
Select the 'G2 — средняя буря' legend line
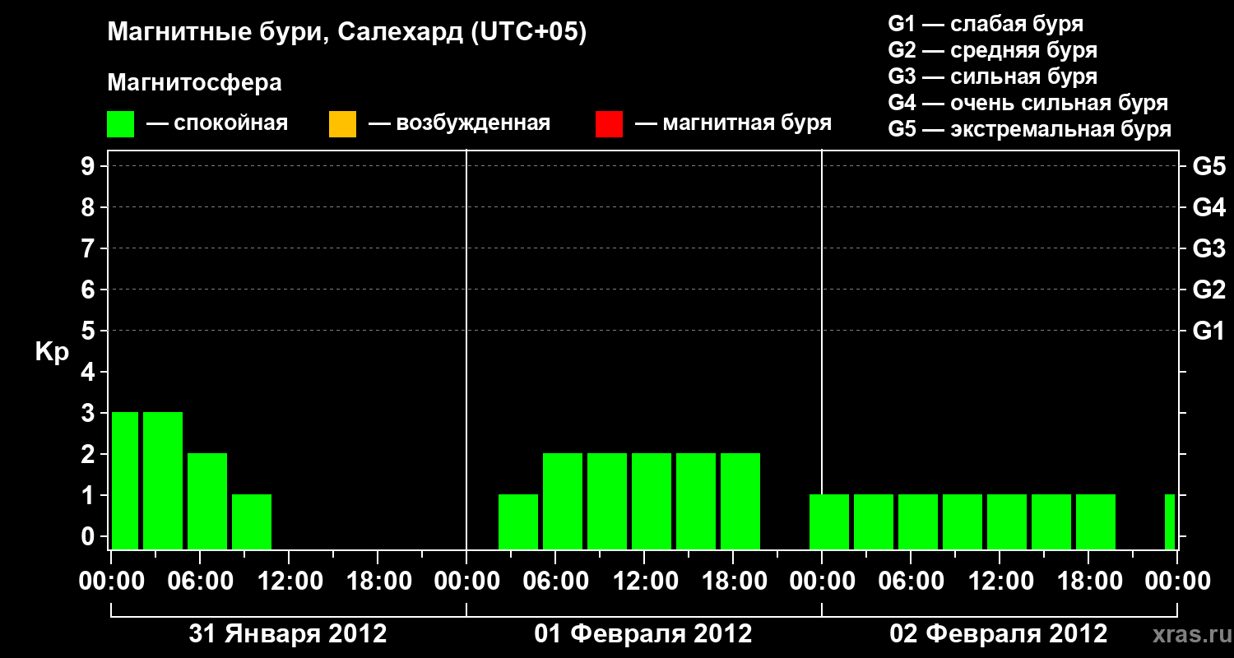993,50
